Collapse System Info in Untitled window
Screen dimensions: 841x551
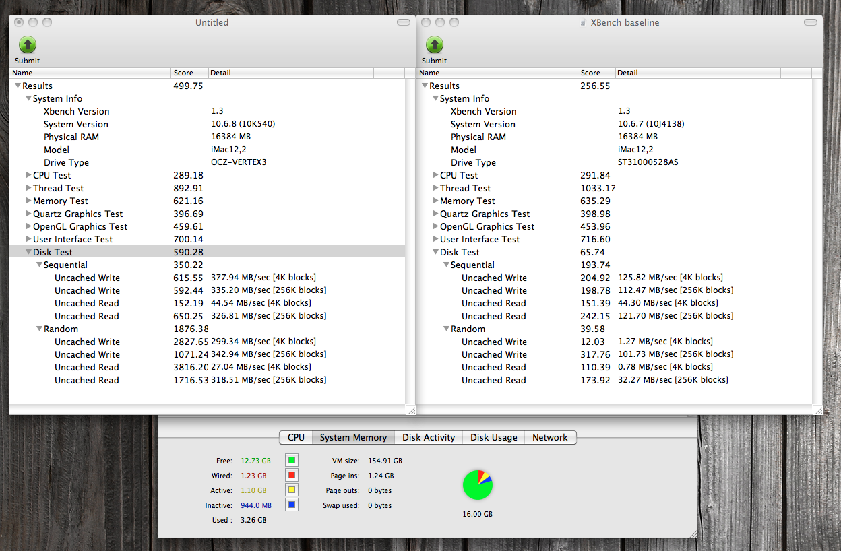click(x=28, y=98)
